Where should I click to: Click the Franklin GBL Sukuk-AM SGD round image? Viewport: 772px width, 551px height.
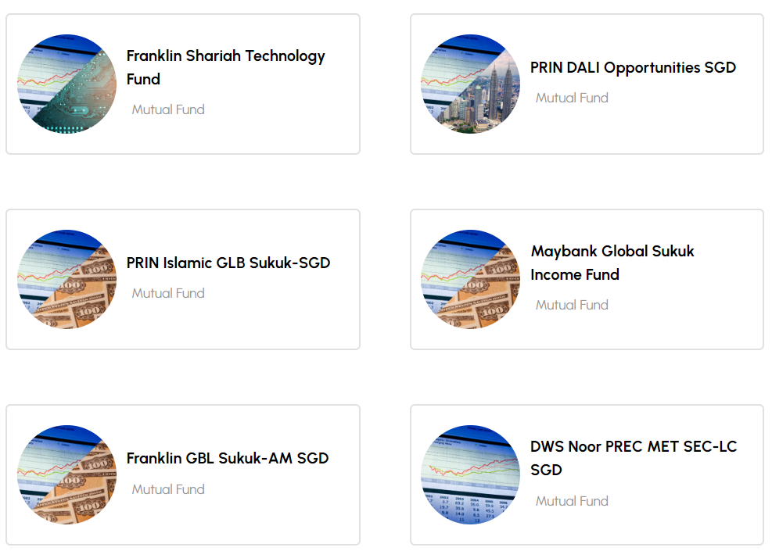click(x=66, y=474)
